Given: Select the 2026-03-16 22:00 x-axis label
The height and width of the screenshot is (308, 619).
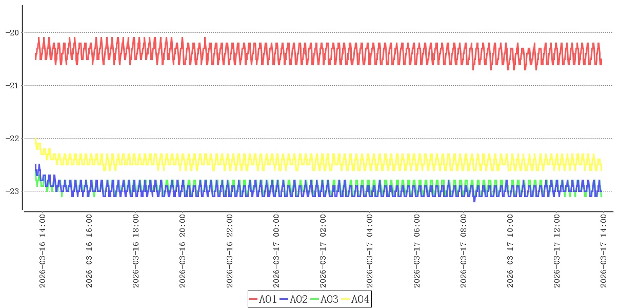Looking at the screenshot, I should pyautogui.click(x=230, y=251).
